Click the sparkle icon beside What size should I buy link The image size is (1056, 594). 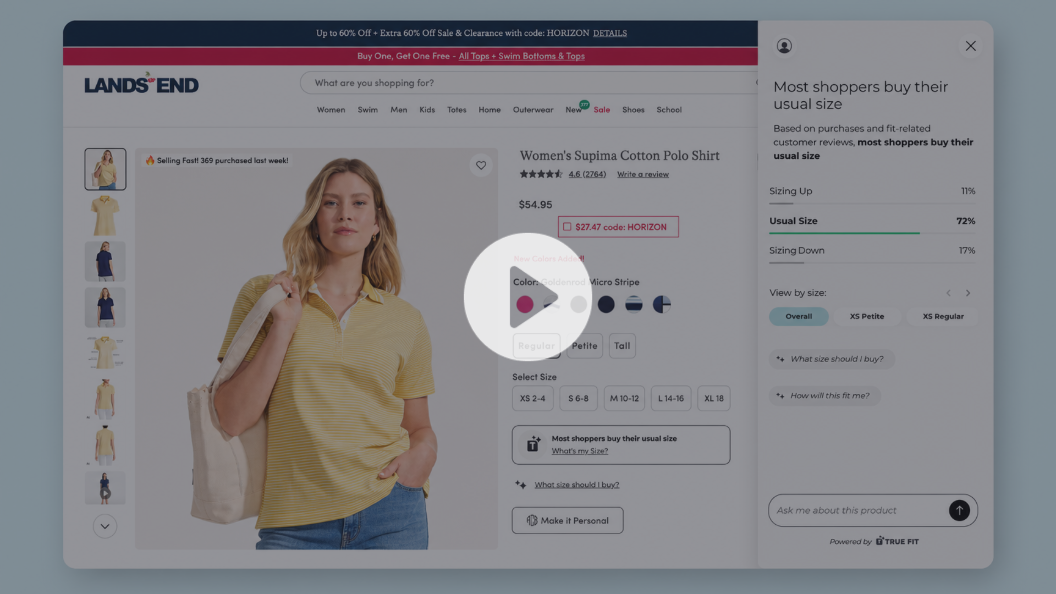coord(520,485)
